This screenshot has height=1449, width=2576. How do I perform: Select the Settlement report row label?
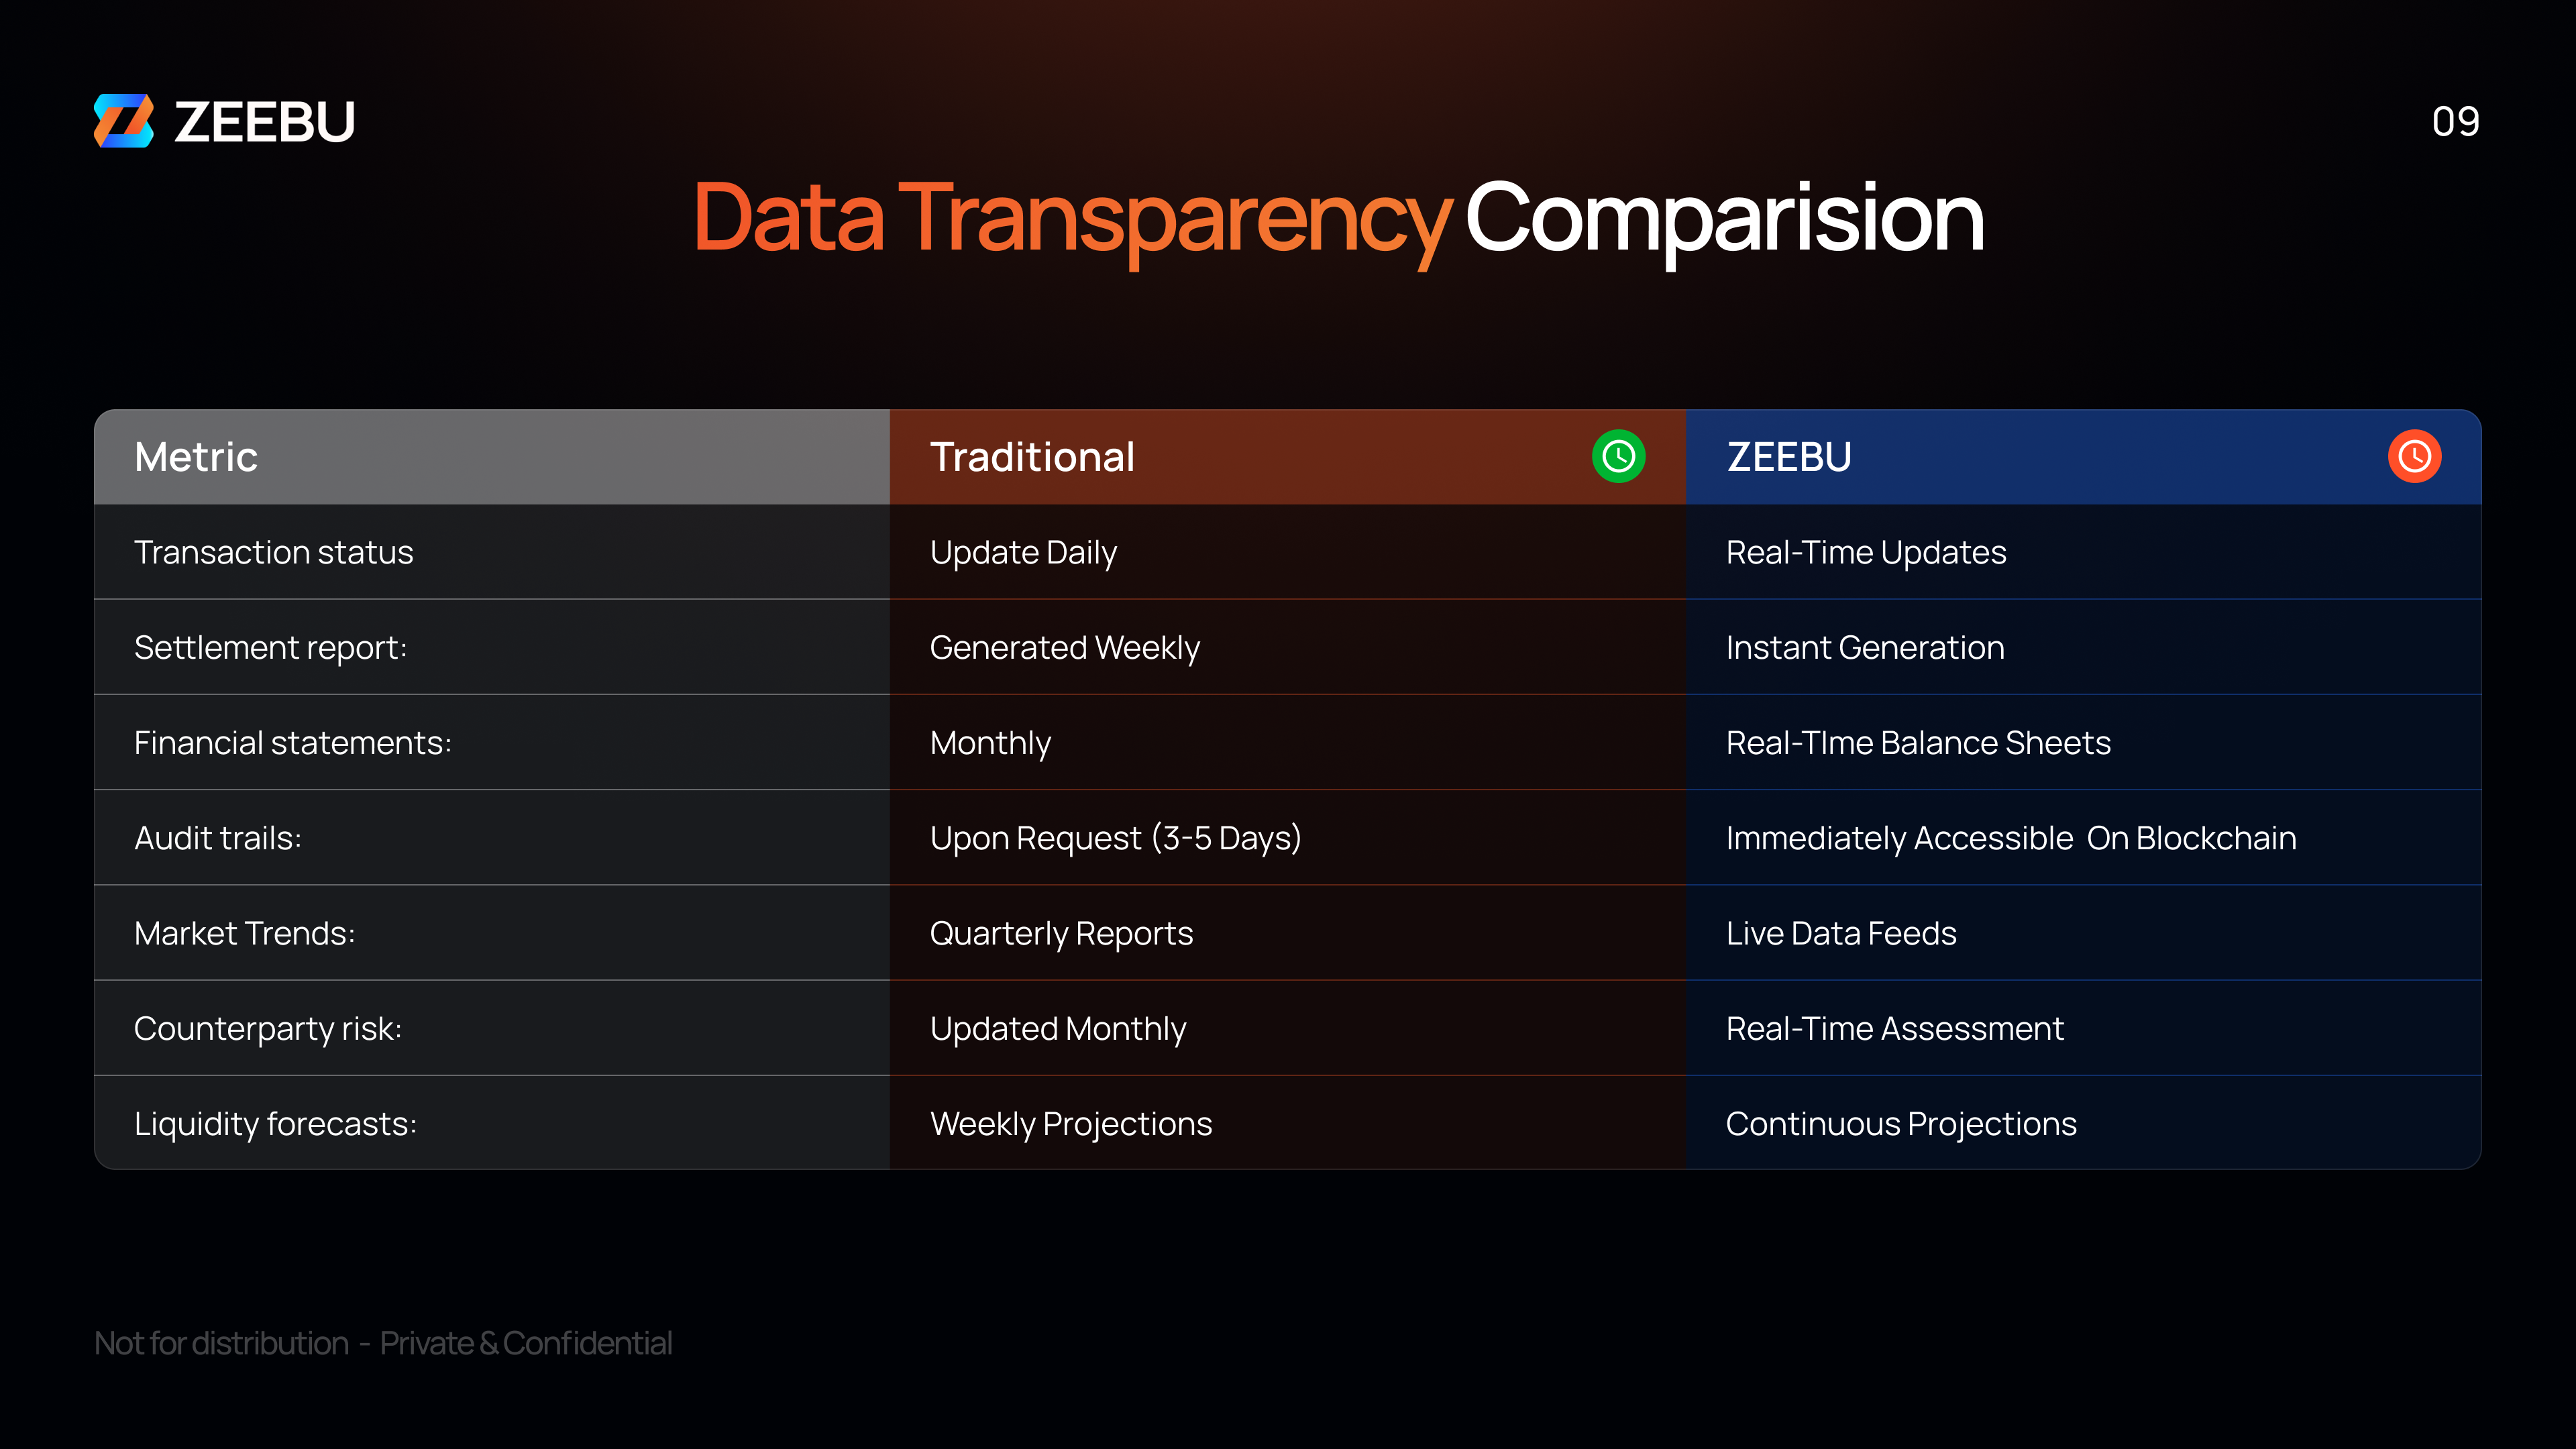click(270, 648)
